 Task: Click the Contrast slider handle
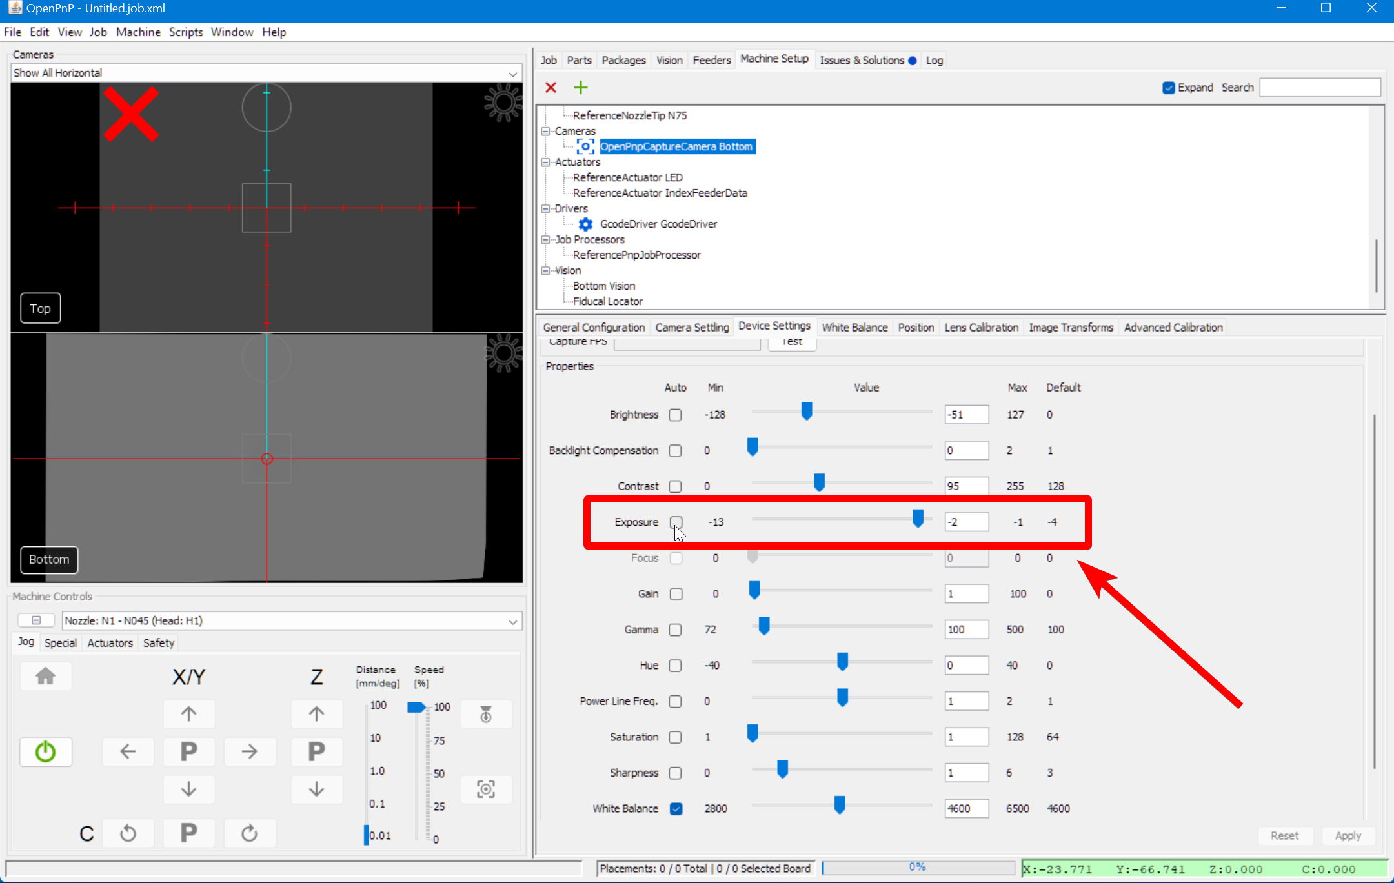819,482
